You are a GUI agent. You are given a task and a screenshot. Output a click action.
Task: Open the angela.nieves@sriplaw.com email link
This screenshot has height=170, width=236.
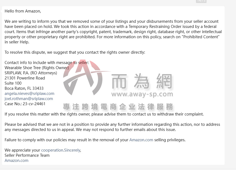29,94
